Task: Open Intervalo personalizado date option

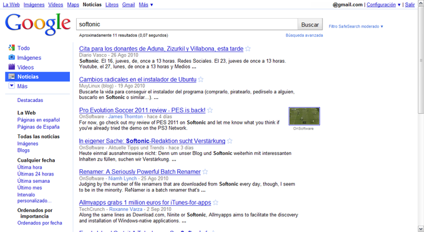Action: pos(34,198)
